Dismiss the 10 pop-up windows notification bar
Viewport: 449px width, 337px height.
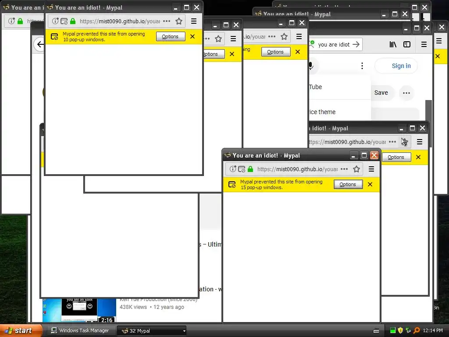[x=192, y=36]
